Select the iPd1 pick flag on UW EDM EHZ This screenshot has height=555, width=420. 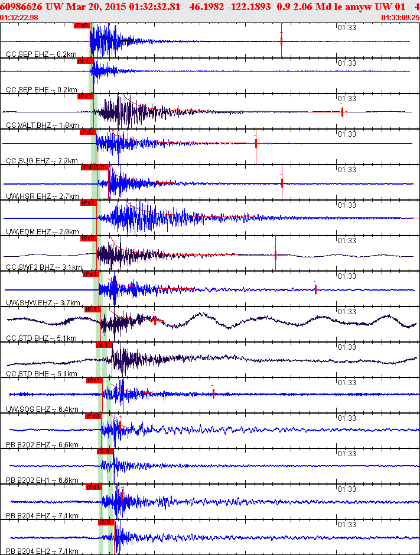coord(88,203)
